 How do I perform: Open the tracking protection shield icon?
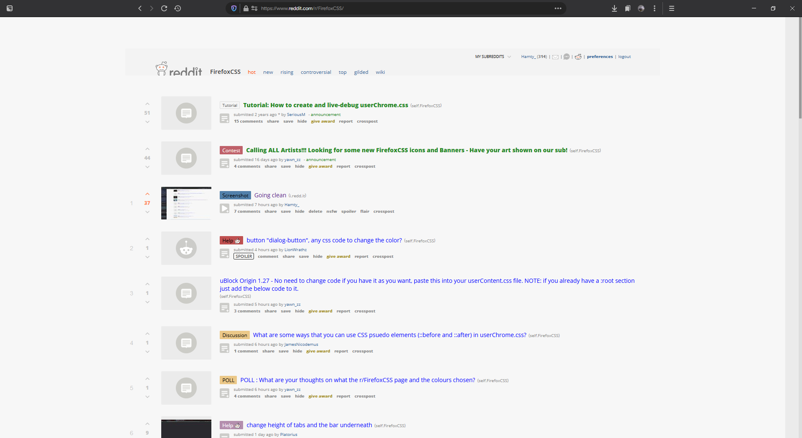(x=234, y=8)
